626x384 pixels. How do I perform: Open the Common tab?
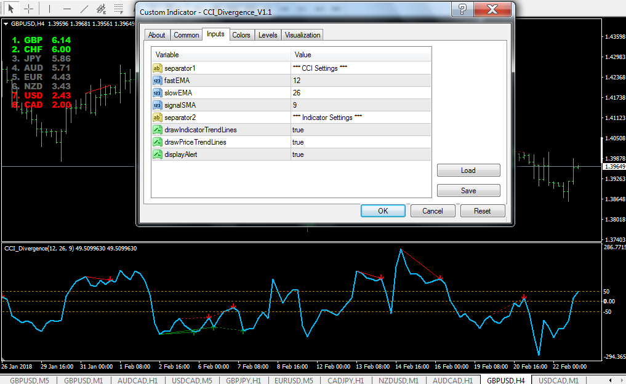pyautogui.click(x=186, y=35)
